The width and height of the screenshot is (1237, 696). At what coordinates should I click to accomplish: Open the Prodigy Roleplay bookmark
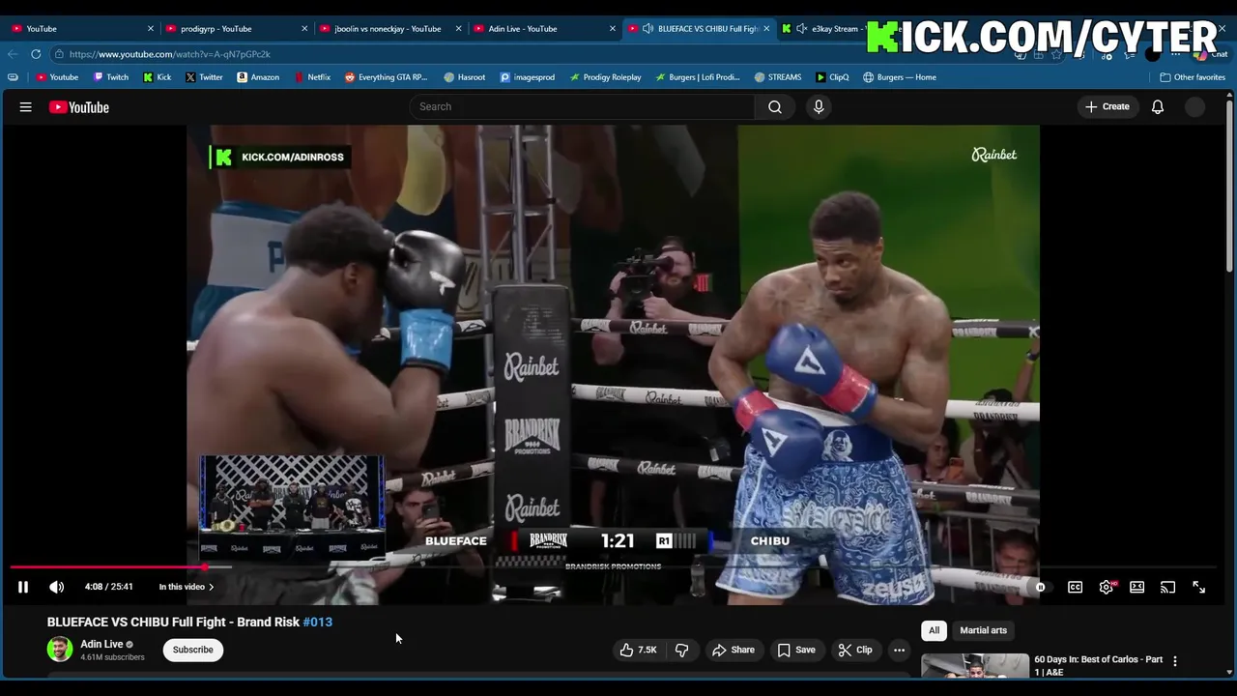coord(605,77)
